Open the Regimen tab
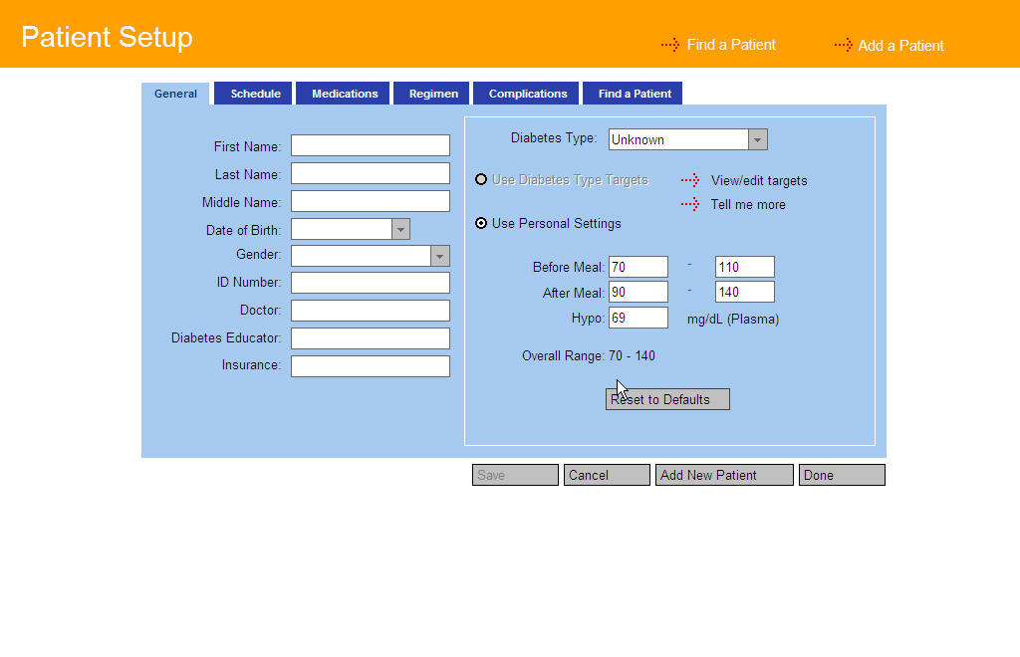Image resolution: width=1020 pixels, height=657 pixels. (433, 94)
